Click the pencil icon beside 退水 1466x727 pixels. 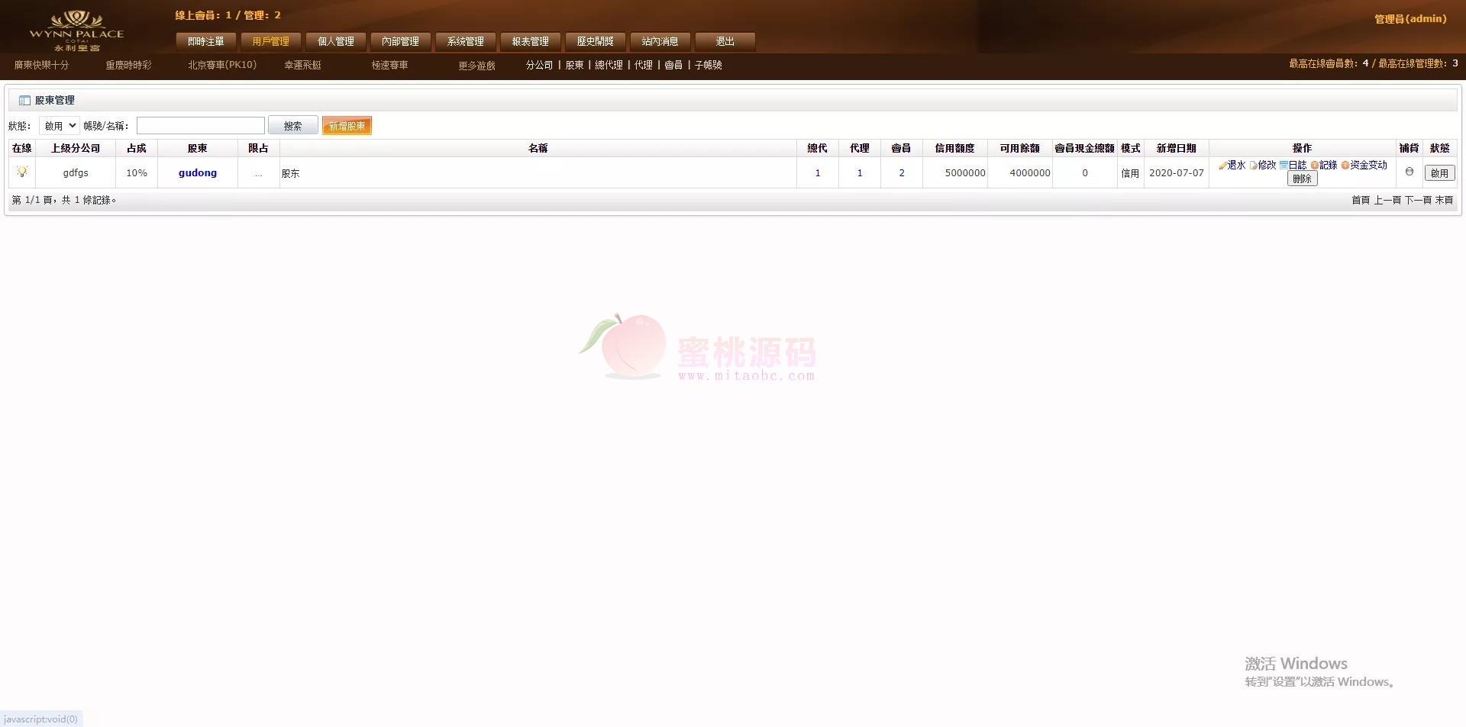coord(1222,166)
